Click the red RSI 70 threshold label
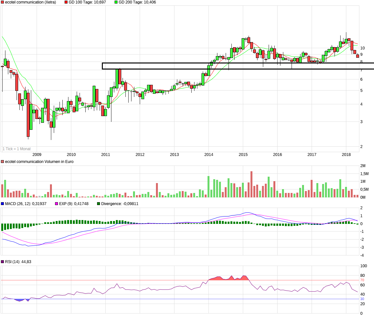The width and height of the screenshot is (374, 317). point(362,280)
